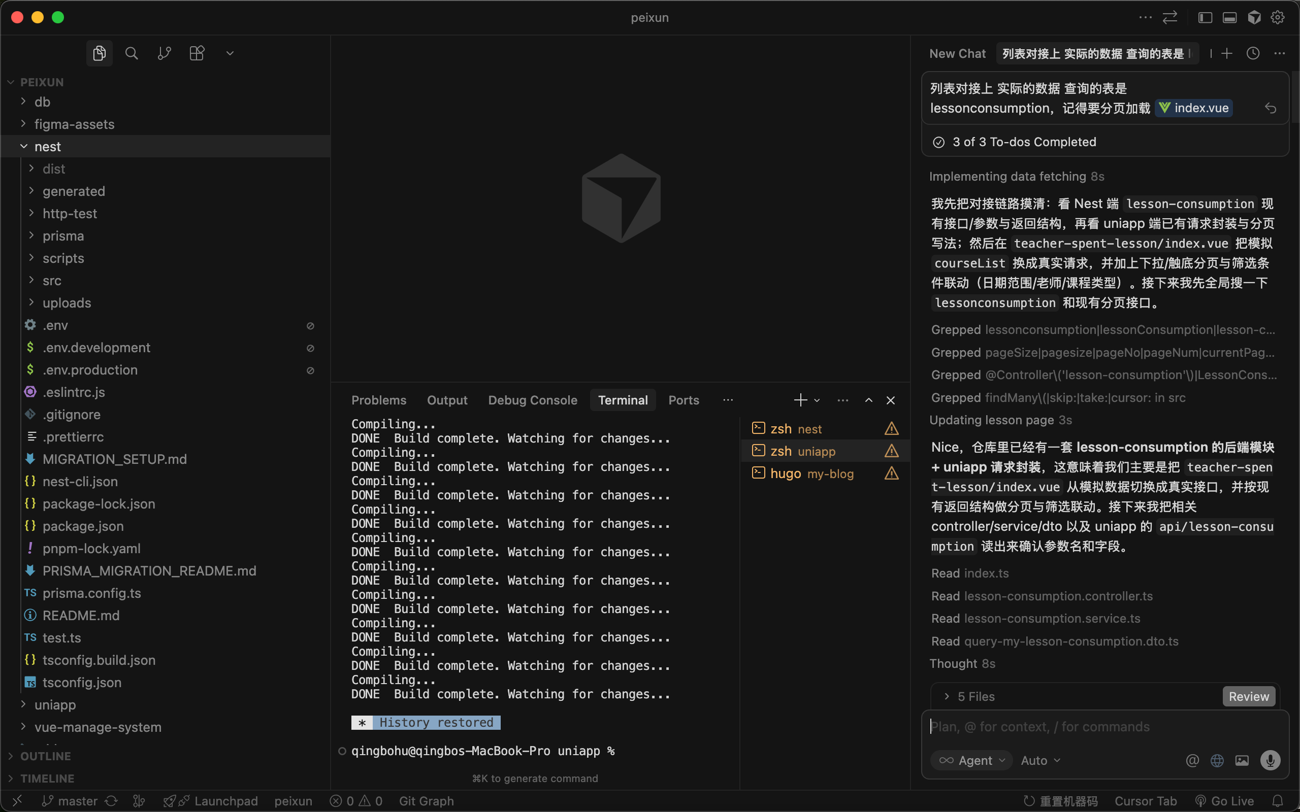This screenshot has width=1300, height=812.
Task: Click the attach image icon in chat input
Action: (x=1242, y=760)
